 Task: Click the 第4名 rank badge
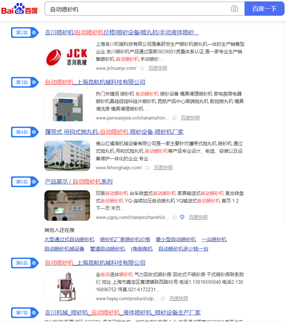point(25,132)
